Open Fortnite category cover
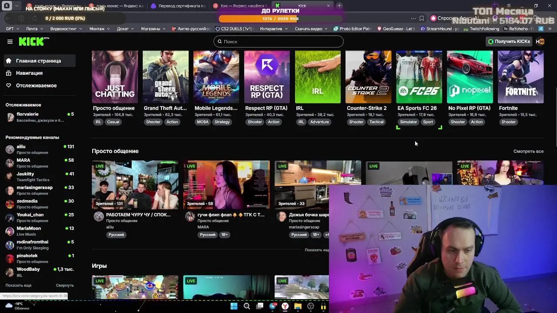The image size is (557, 313). pos(520,77)
